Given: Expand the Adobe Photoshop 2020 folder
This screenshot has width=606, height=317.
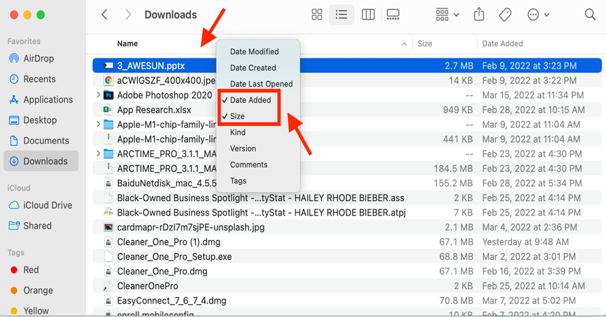Looking at the screenshot, I should [98, 95].
